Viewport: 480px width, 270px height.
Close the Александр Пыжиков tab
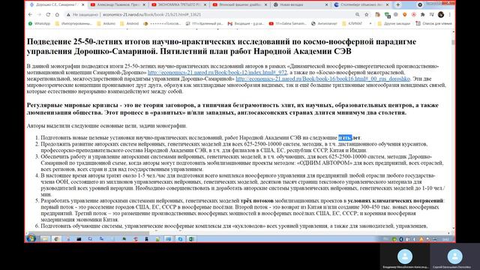[144, 4]
